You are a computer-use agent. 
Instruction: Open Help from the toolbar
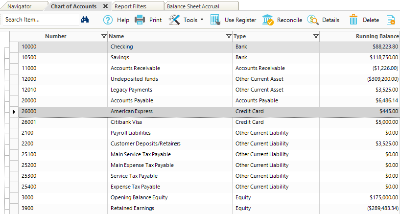pos(116,20)
